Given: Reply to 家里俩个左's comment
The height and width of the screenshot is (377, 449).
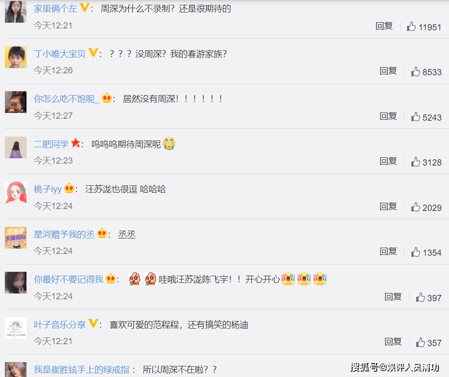Looking at the screenshot, I should point(384,26).
